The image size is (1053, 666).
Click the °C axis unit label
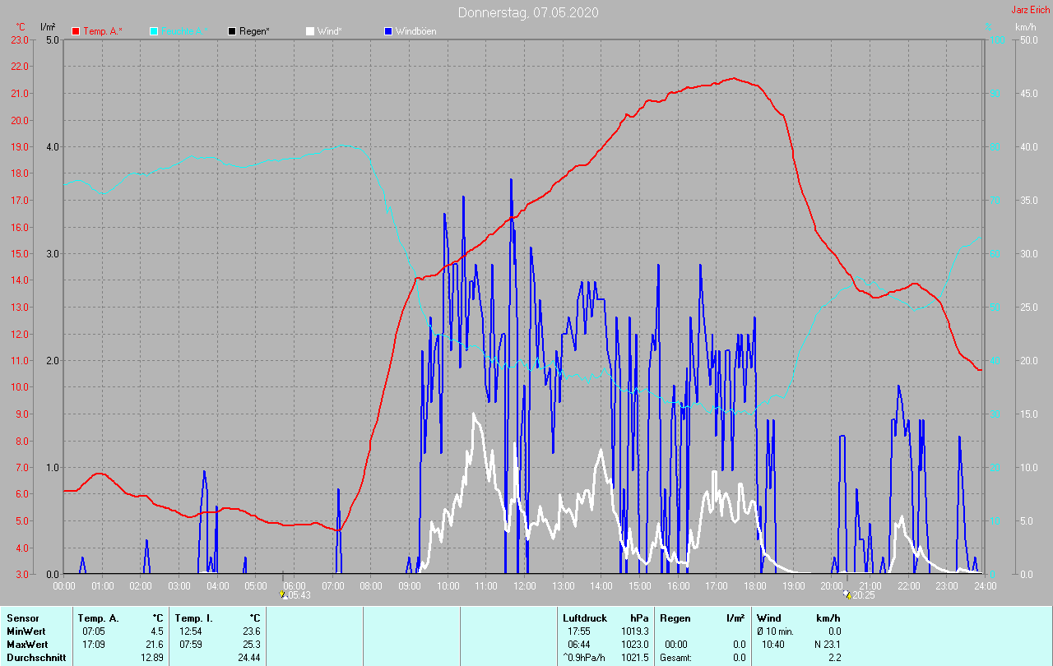(x=21, y=27)
